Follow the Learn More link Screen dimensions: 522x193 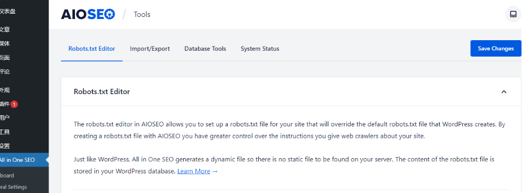194,171
